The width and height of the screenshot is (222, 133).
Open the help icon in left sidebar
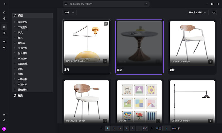[4, 120]
